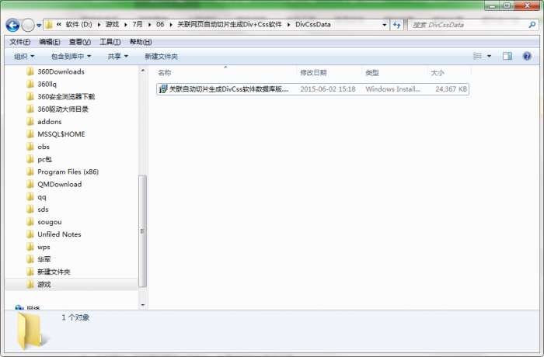544x357 pixels.
Task: Open the recent pages dropdown arrow
Action: coord(39,26)
